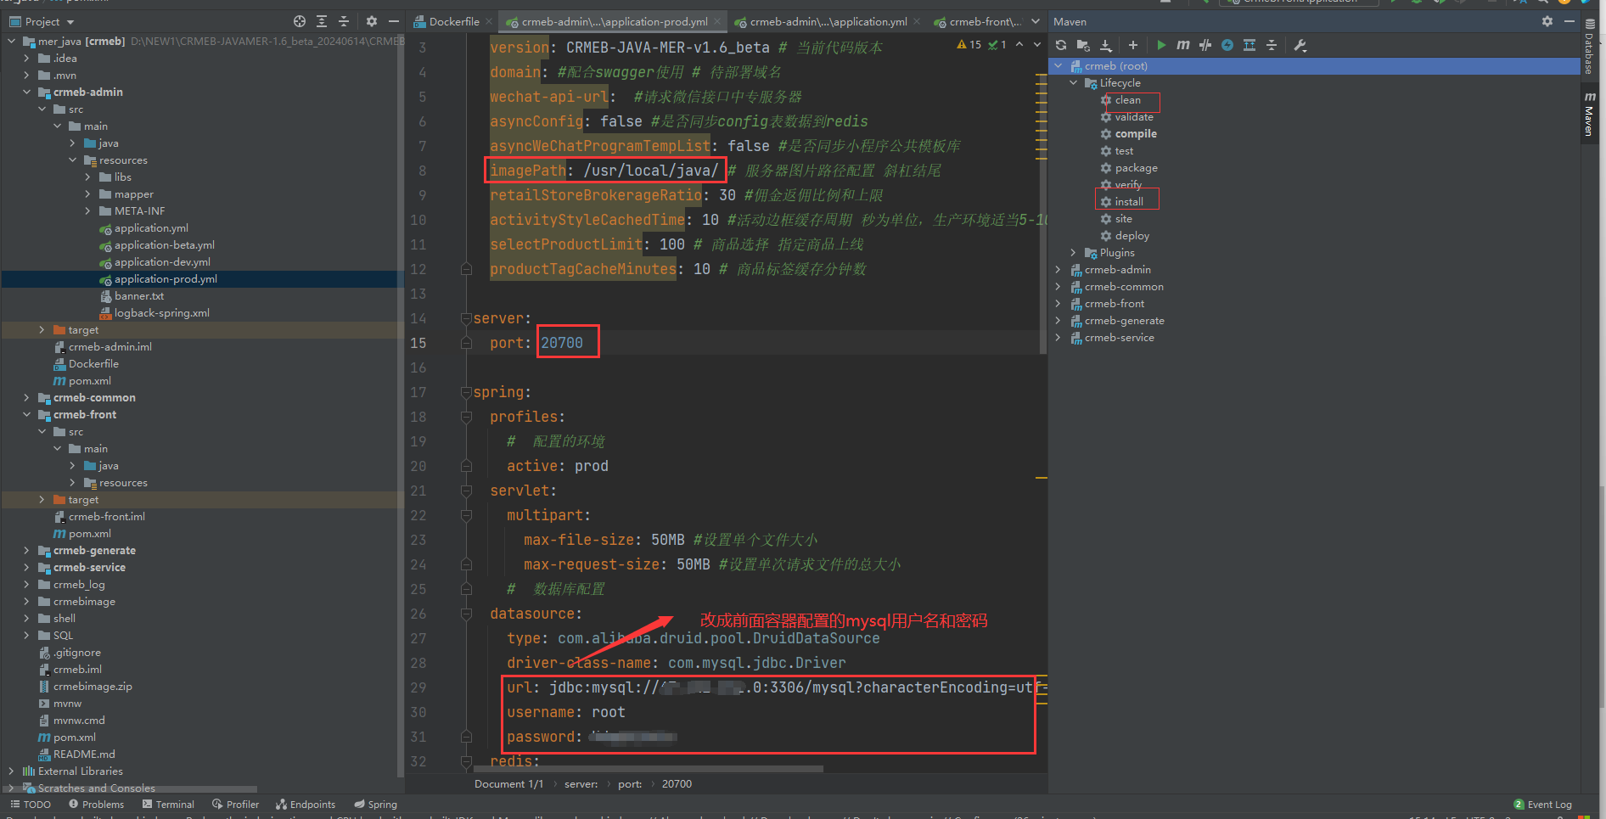Viewport: 1606px width, 819px height.
Task: Download sources and documentation icon
Action: [1105, 45]
